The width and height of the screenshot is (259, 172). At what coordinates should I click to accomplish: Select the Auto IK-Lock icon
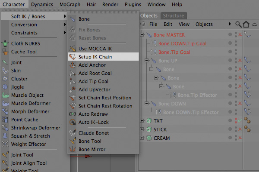73,122
